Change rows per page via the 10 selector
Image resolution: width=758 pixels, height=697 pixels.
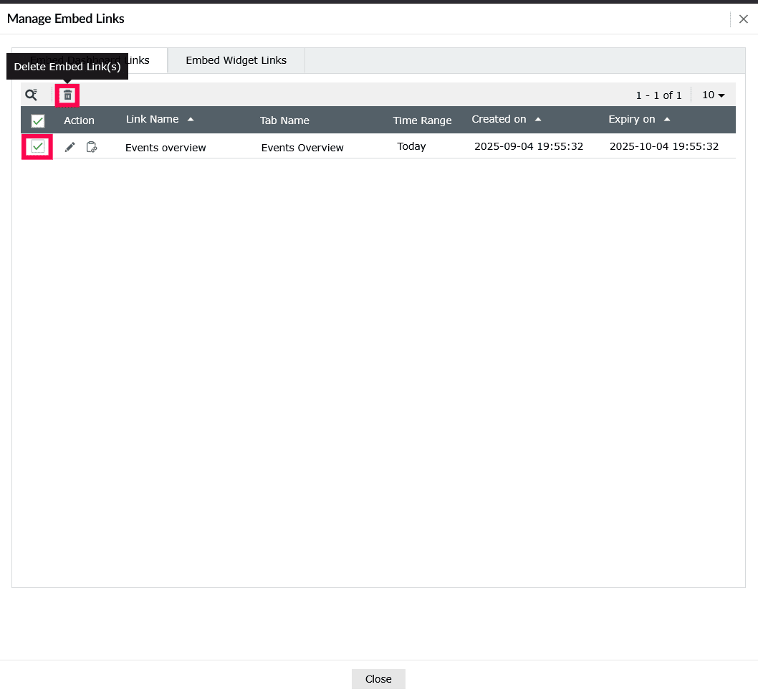(x=712, y=94)
